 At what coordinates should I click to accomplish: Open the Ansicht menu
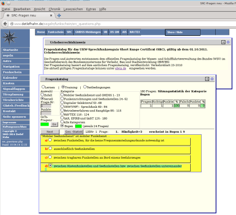(x=40, y=9)
